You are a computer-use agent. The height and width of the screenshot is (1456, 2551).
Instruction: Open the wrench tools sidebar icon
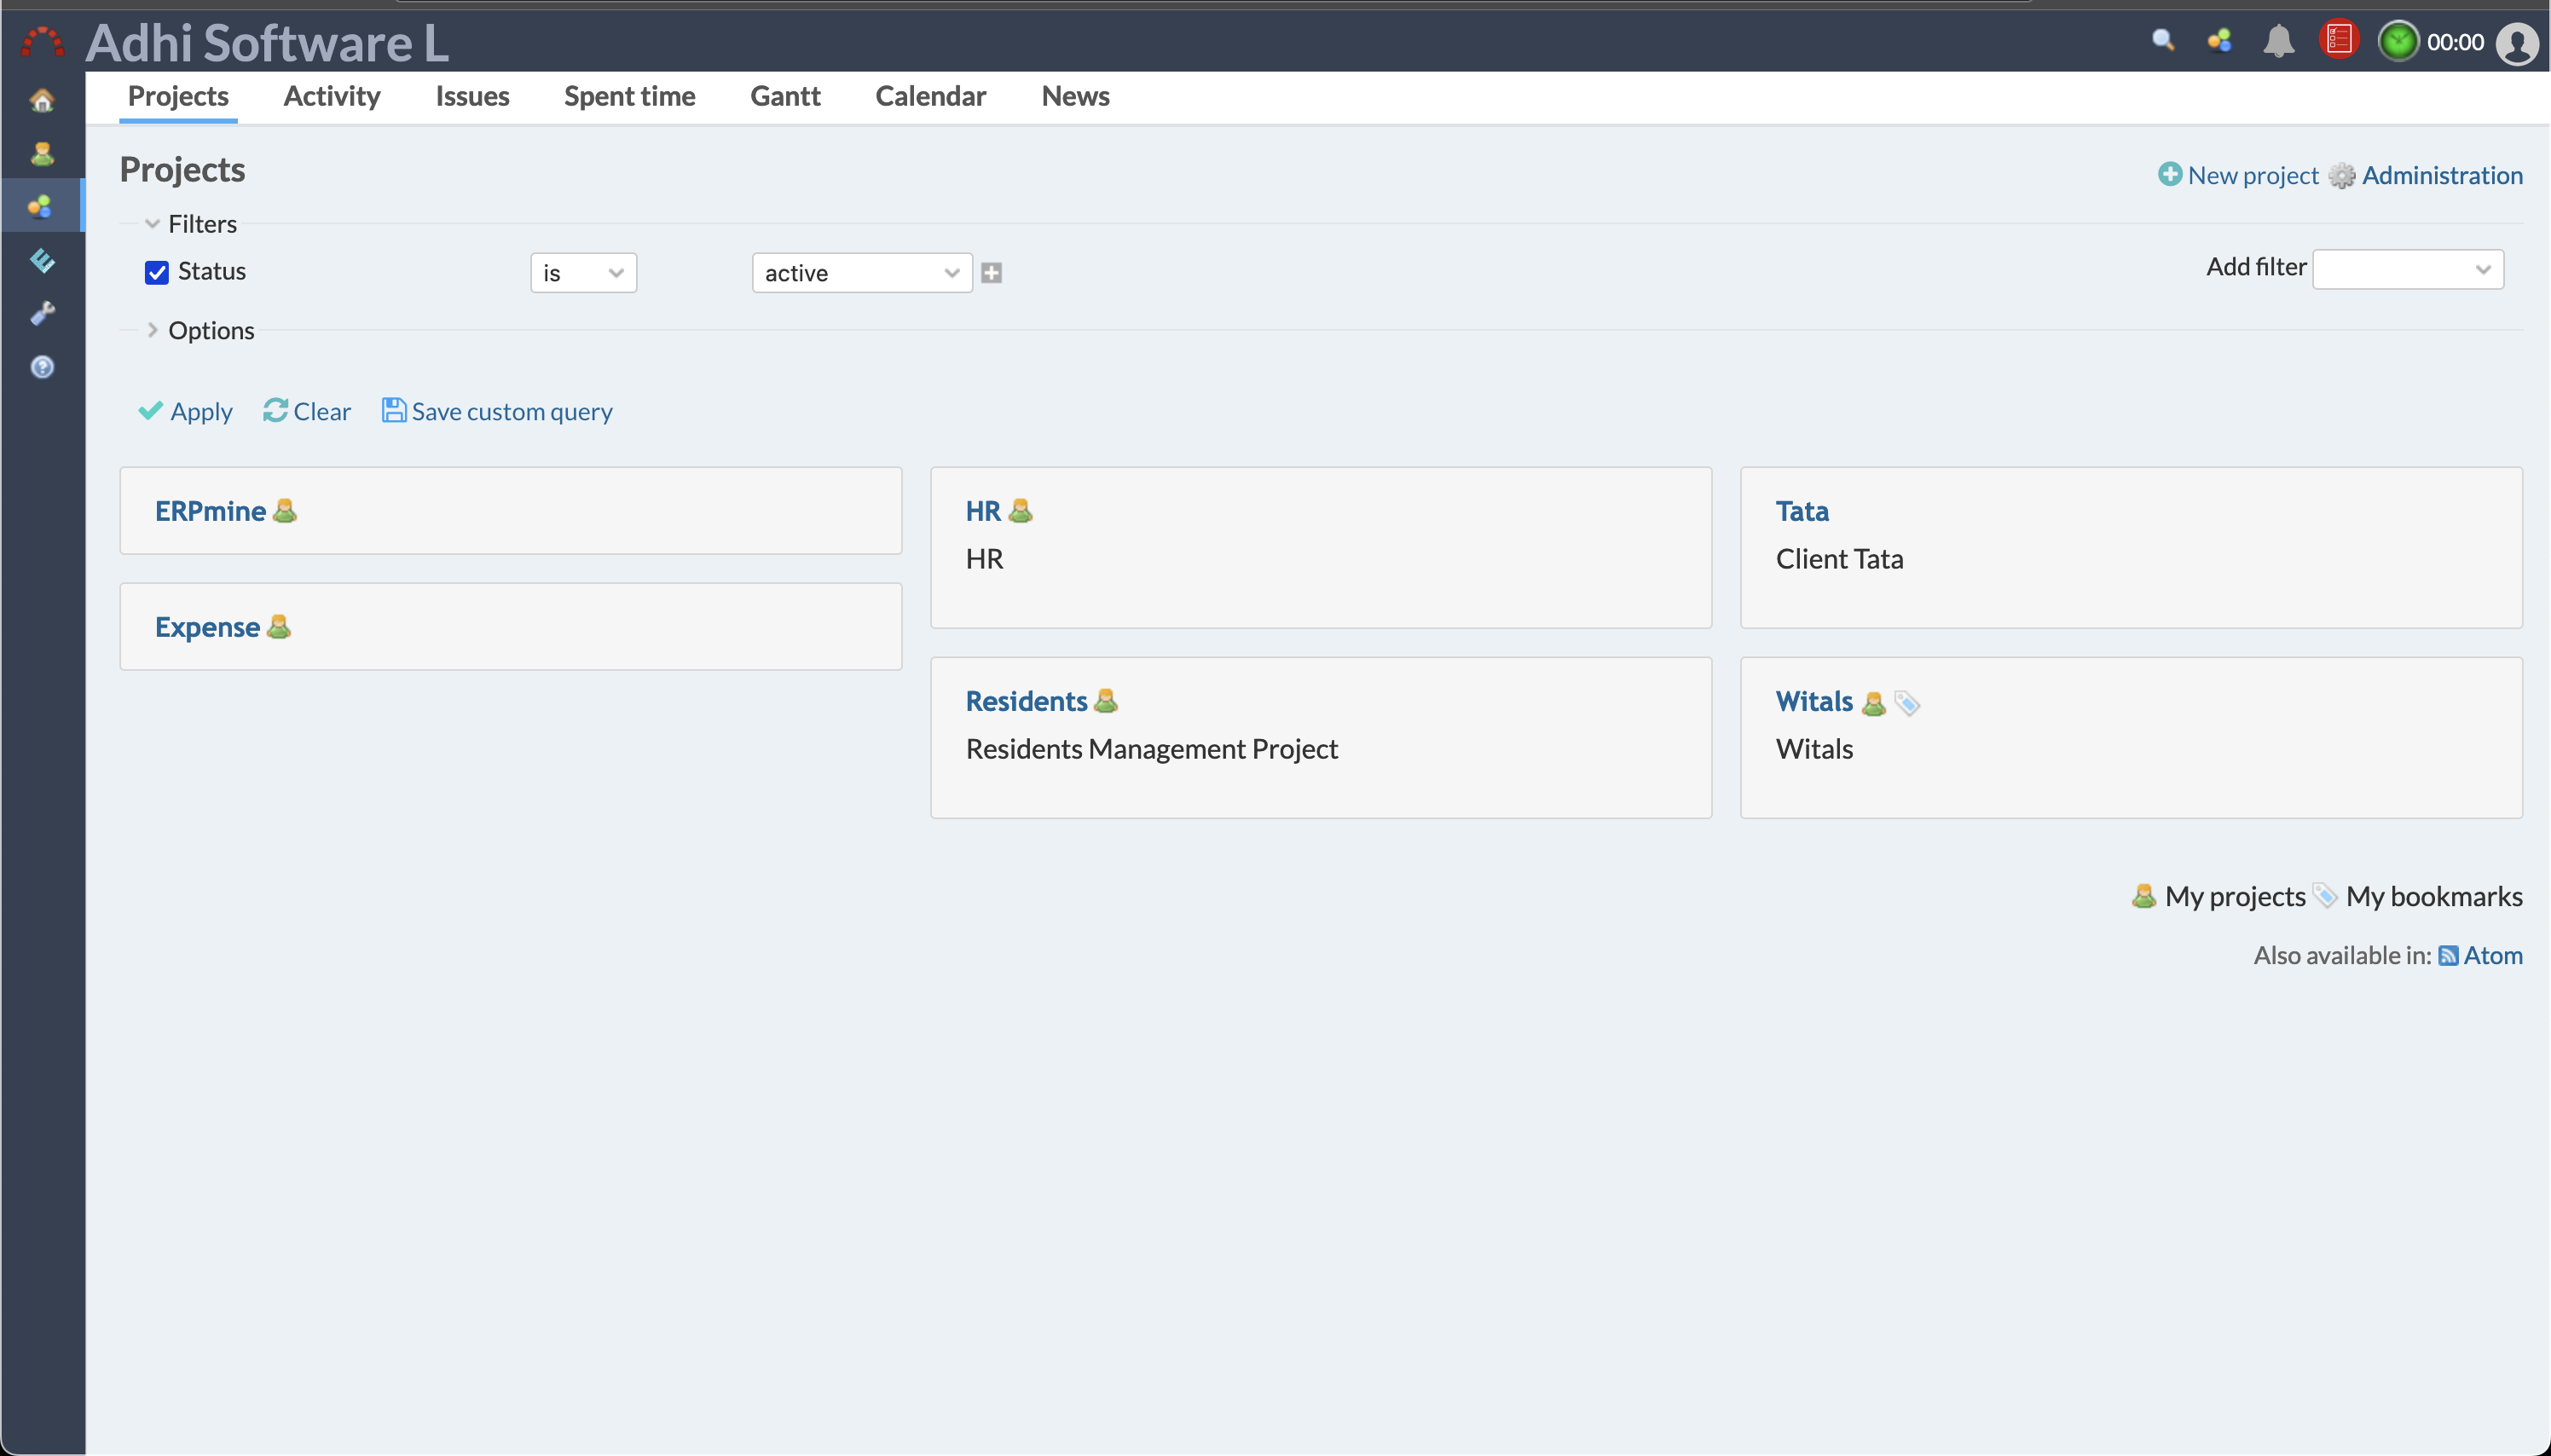click(42, 313)
